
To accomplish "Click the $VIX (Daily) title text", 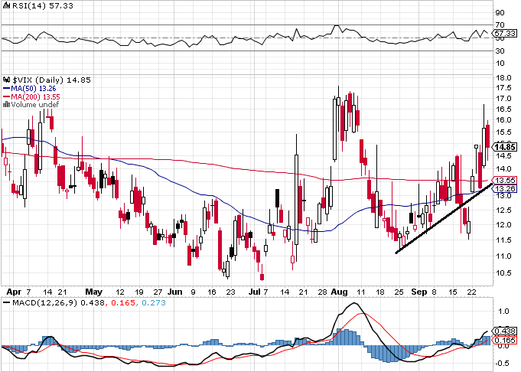I will pos(38,80).
